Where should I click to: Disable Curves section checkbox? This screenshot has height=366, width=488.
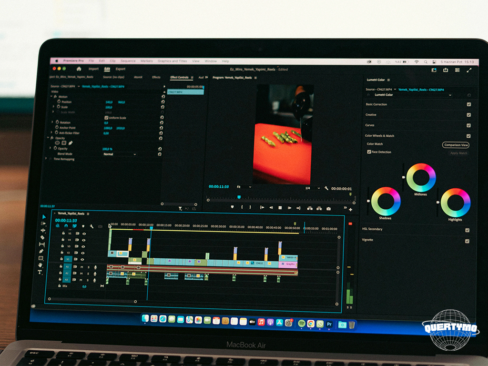pyautogui.click(x=469, y=125)
